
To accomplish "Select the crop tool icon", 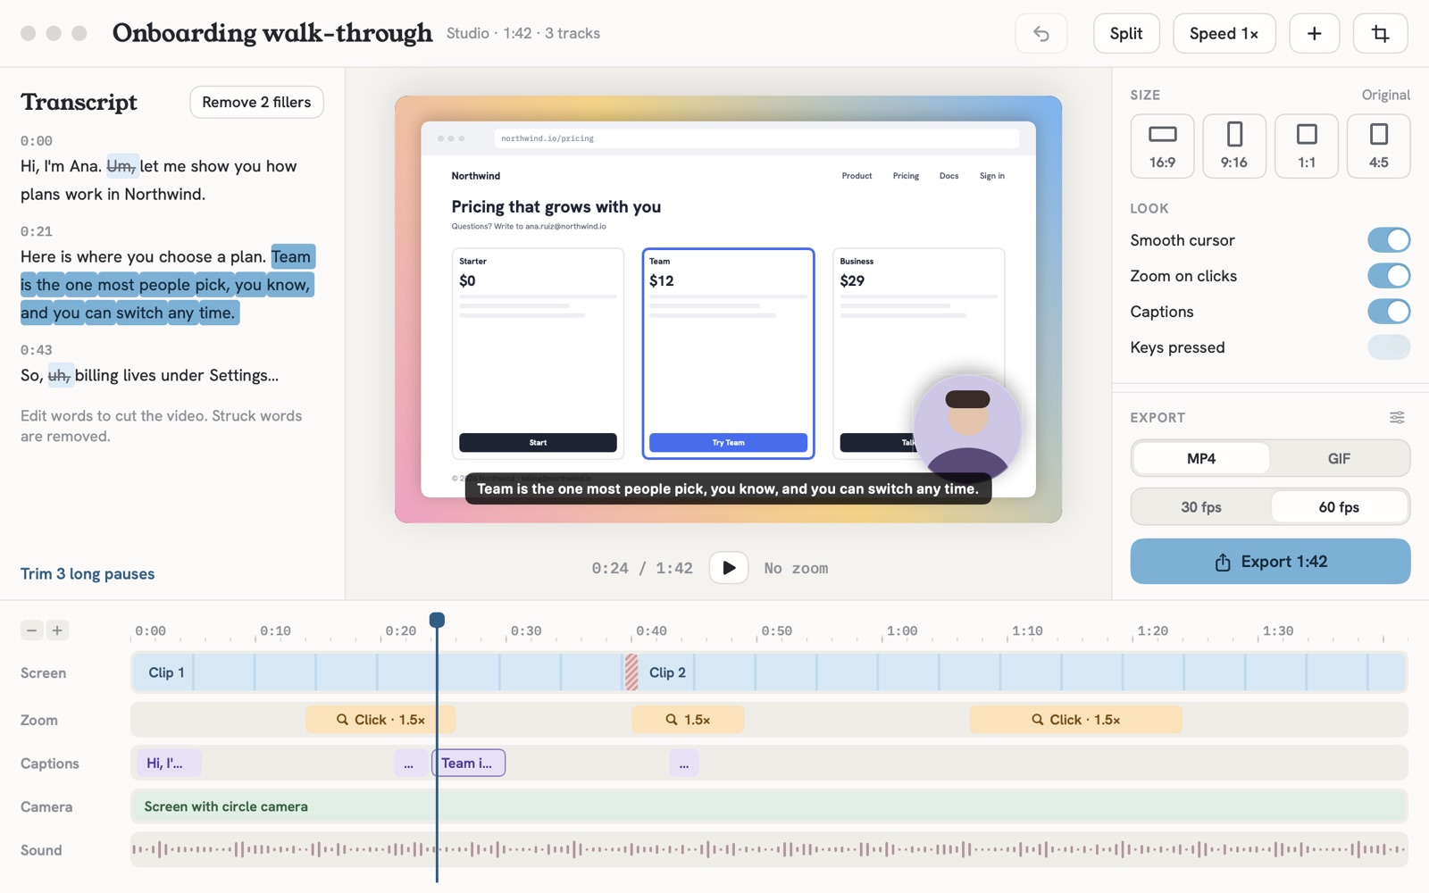I will (x=1381, y=34).
